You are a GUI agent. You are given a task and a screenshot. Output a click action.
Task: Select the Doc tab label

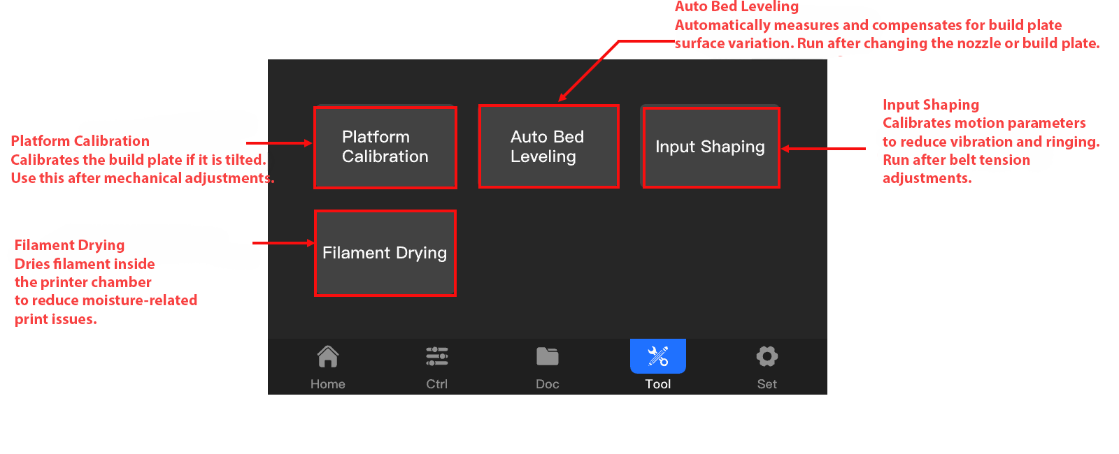(547, 384)
